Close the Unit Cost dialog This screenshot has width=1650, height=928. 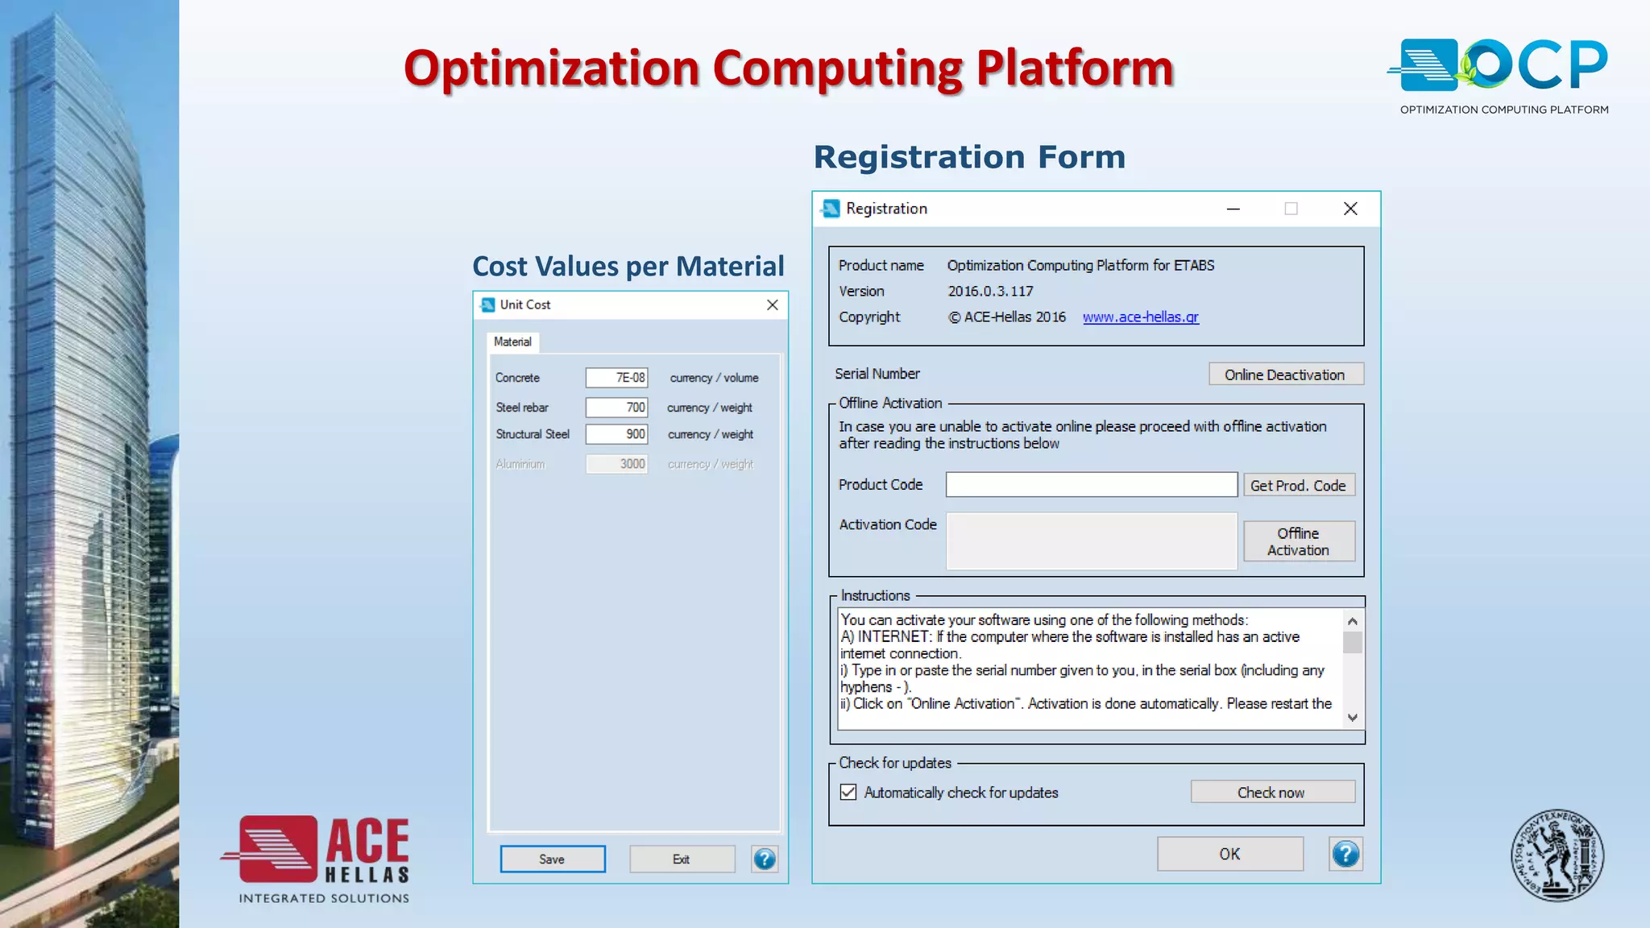tap(772, 304)
